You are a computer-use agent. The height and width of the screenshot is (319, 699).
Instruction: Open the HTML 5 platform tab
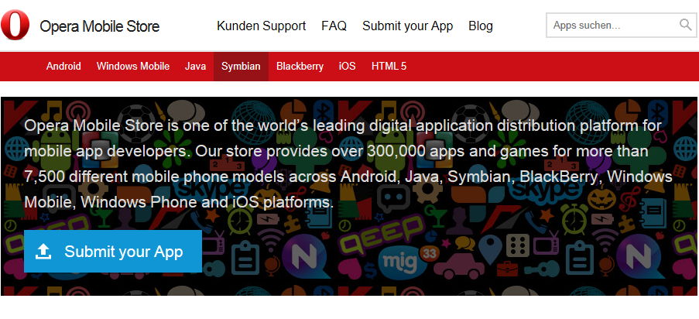[x=389, y=67]
